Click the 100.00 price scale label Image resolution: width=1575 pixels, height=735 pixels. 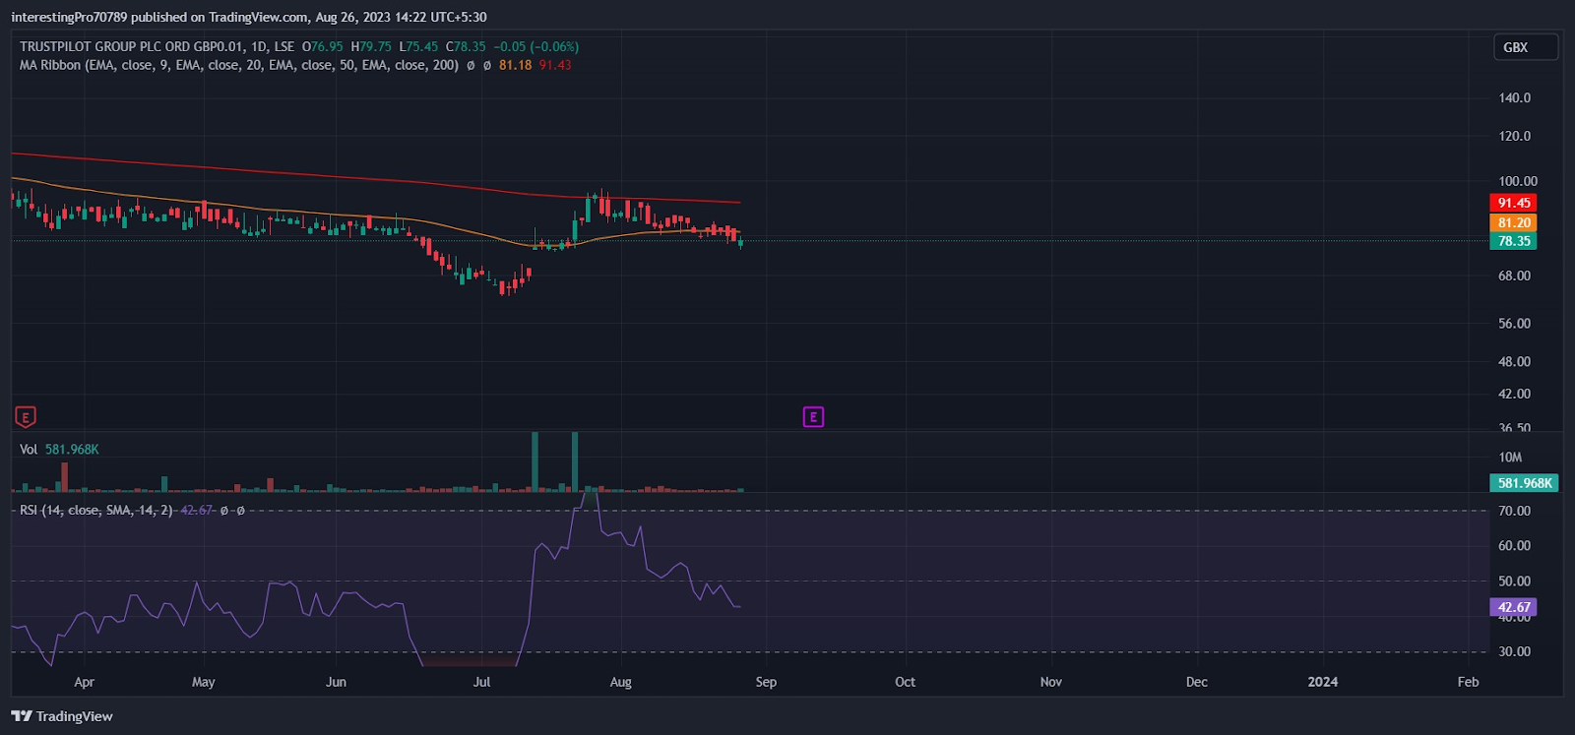1517,181
